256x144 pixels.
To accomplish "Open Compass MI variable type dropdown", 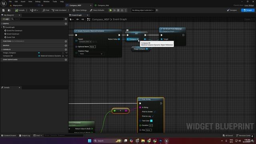I will pyautogui.click(x=50, y=56).
